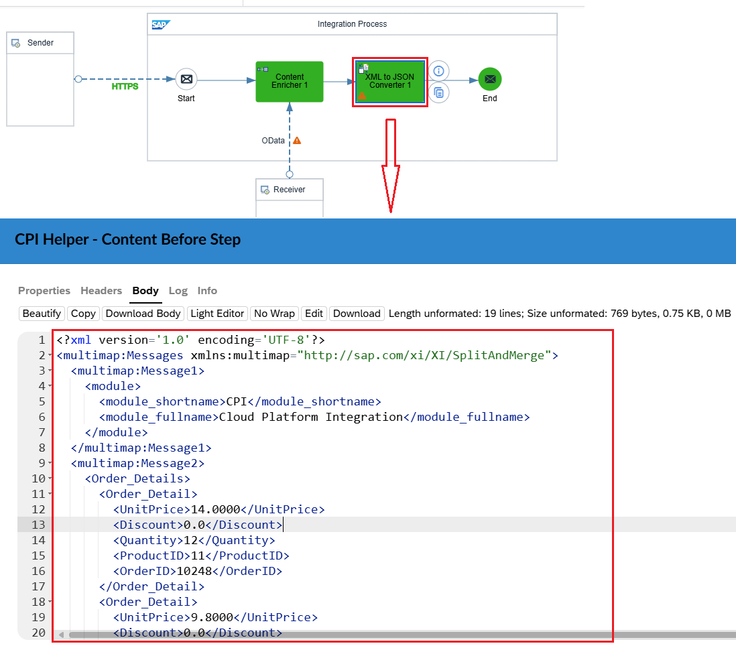
Task: Click the OData adapter label
Action: tap(273, 140)
